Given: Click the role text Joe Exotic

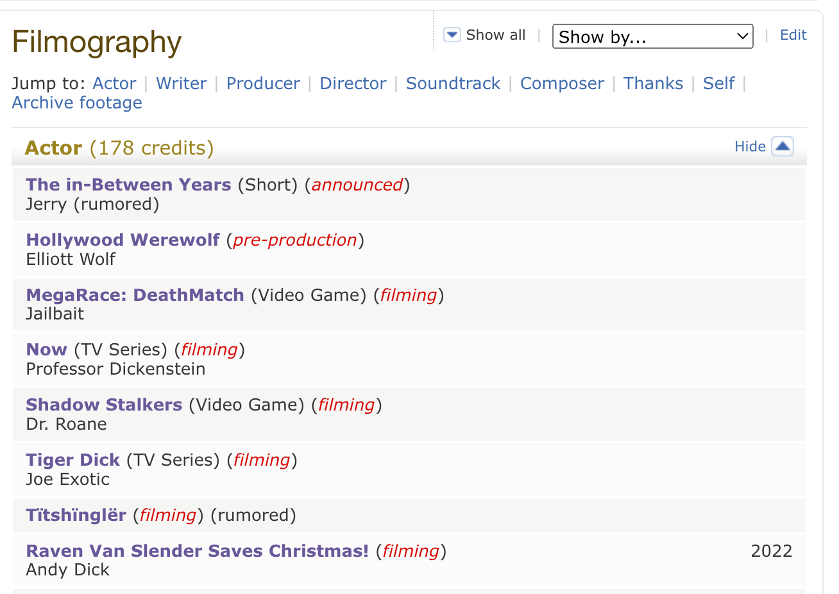Looking at the screenshot, I should [67, 479].
